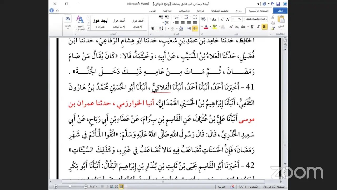Click العربية language indicator in status bar

(x=222, y=187)
